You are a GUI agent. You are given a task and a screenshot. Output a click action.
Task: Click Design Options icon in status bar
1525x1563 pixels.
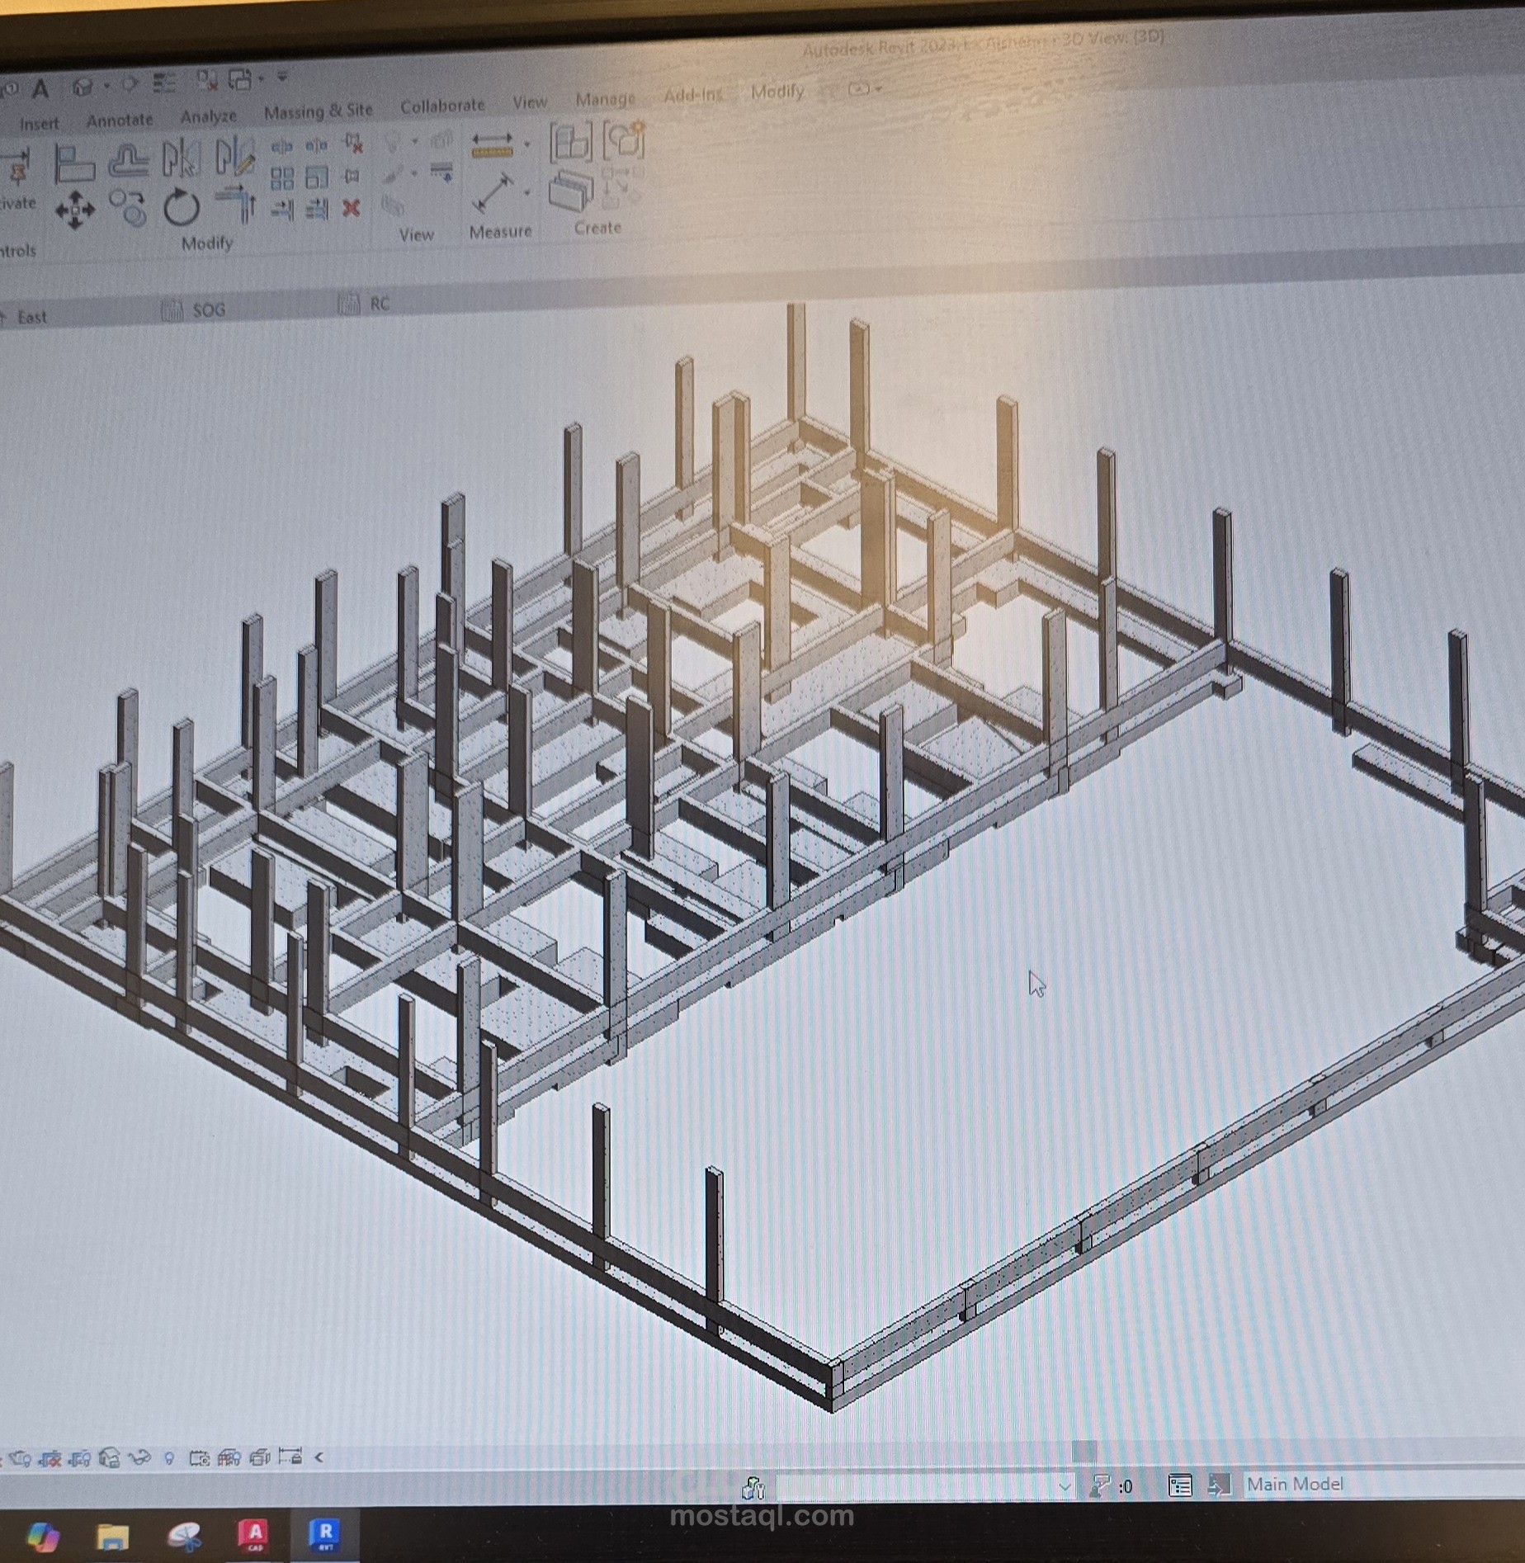(x=1180, y=1486)
